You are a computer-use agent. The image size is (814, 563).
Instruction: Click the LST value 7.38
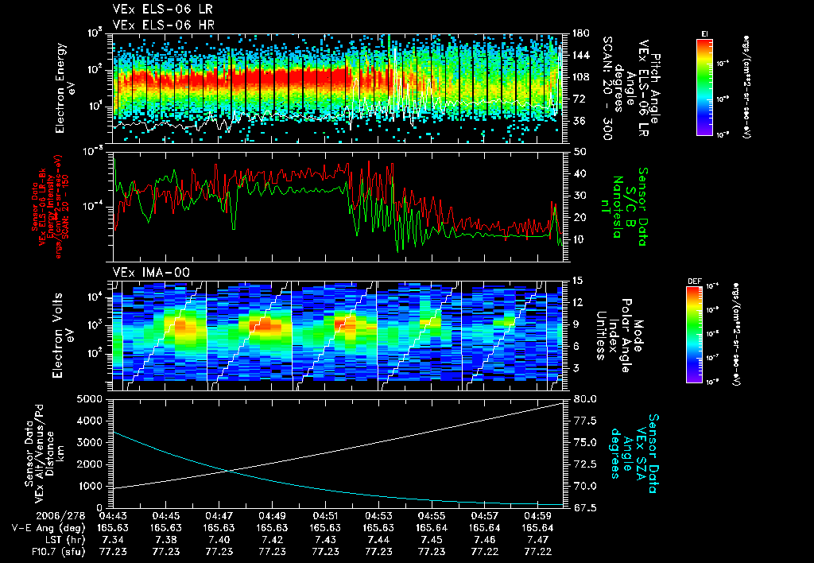click(166, 540)
